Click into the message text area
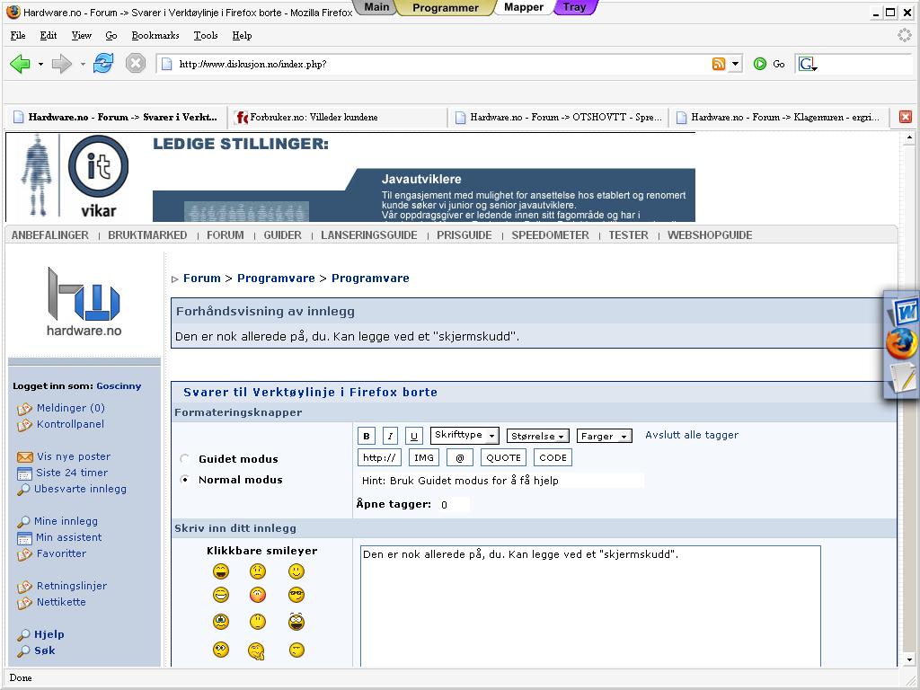 tap(590, 606)
